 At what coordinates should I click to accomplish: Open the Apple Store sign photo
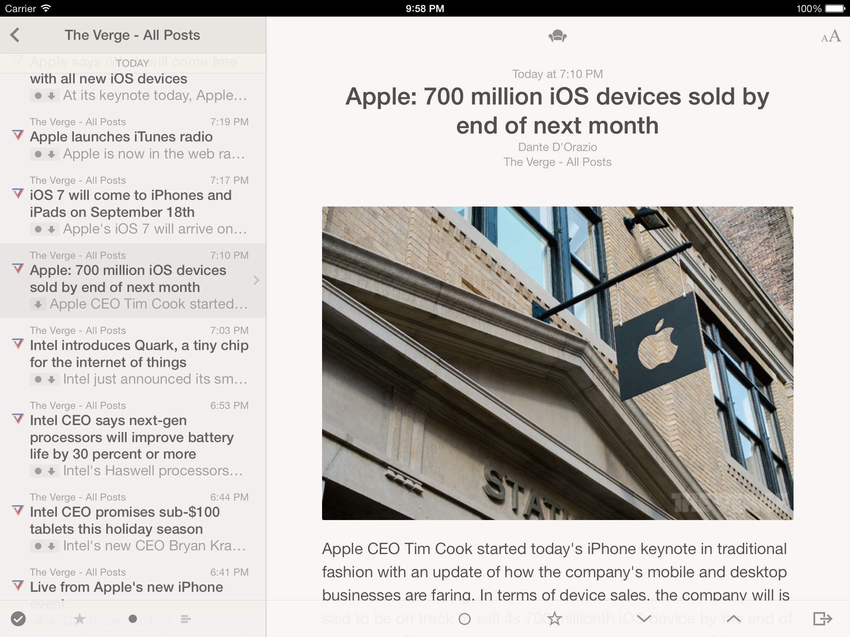click(557, 363)
